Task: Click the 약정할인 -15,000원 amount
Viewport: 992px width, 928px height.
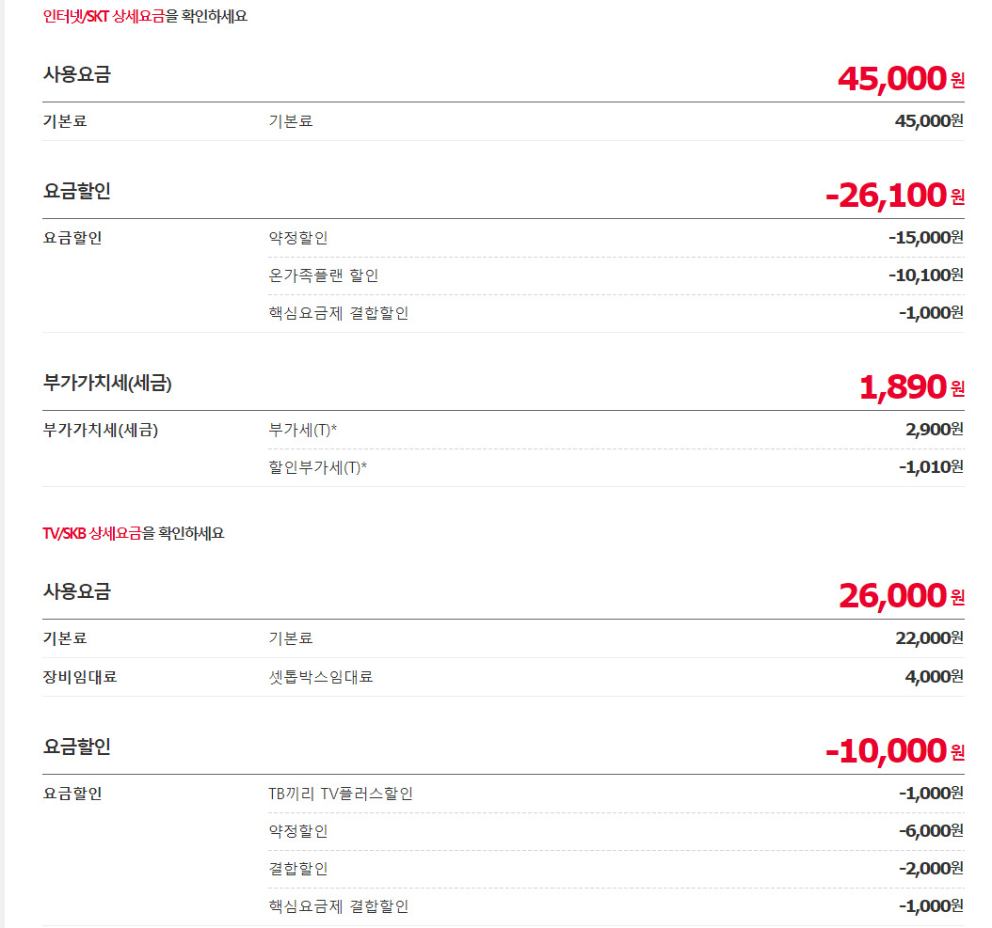Action: (x=925, y=237)
